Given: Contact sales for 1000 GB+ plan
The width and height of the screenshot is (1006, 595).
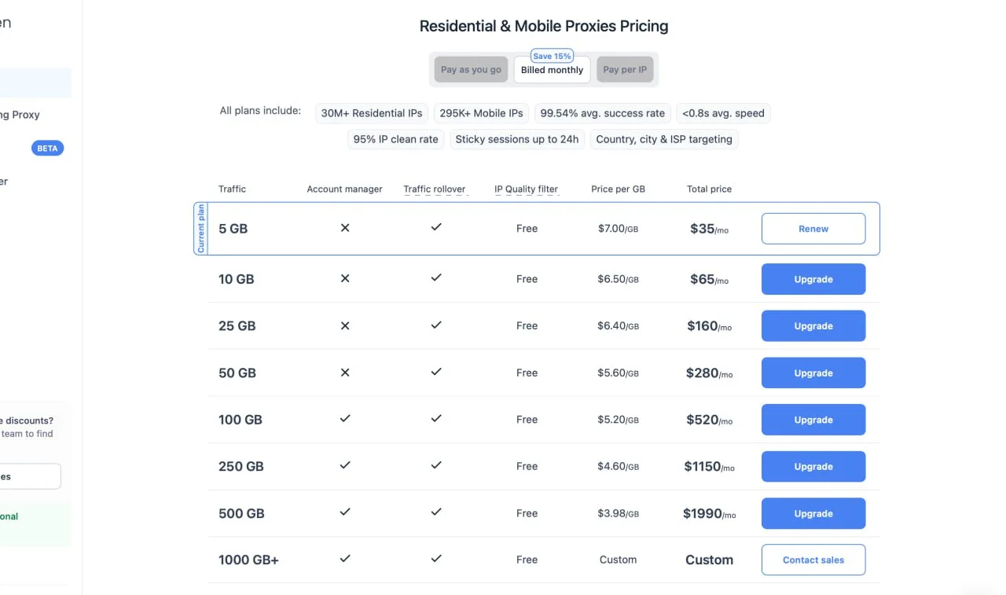Looking at the screenshot, I should [813, 560].
